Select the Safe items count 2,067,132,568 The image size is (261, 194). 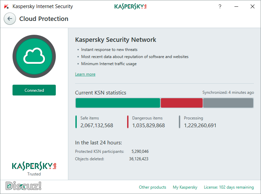point(97,126)
